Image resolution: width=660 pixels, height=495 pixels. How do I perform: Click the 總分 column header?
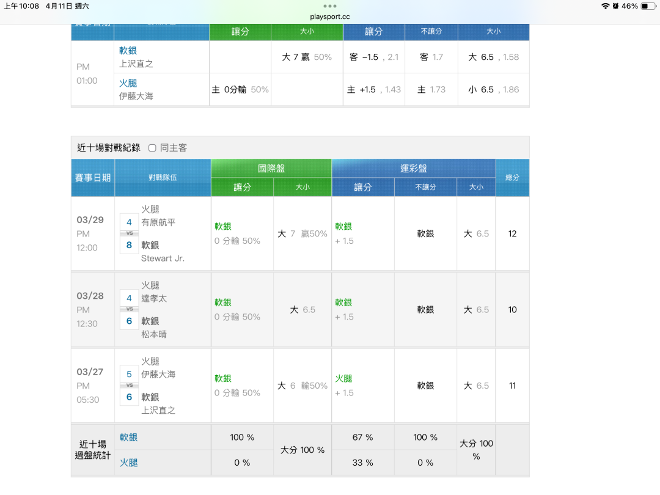click(x=512, y=178)
